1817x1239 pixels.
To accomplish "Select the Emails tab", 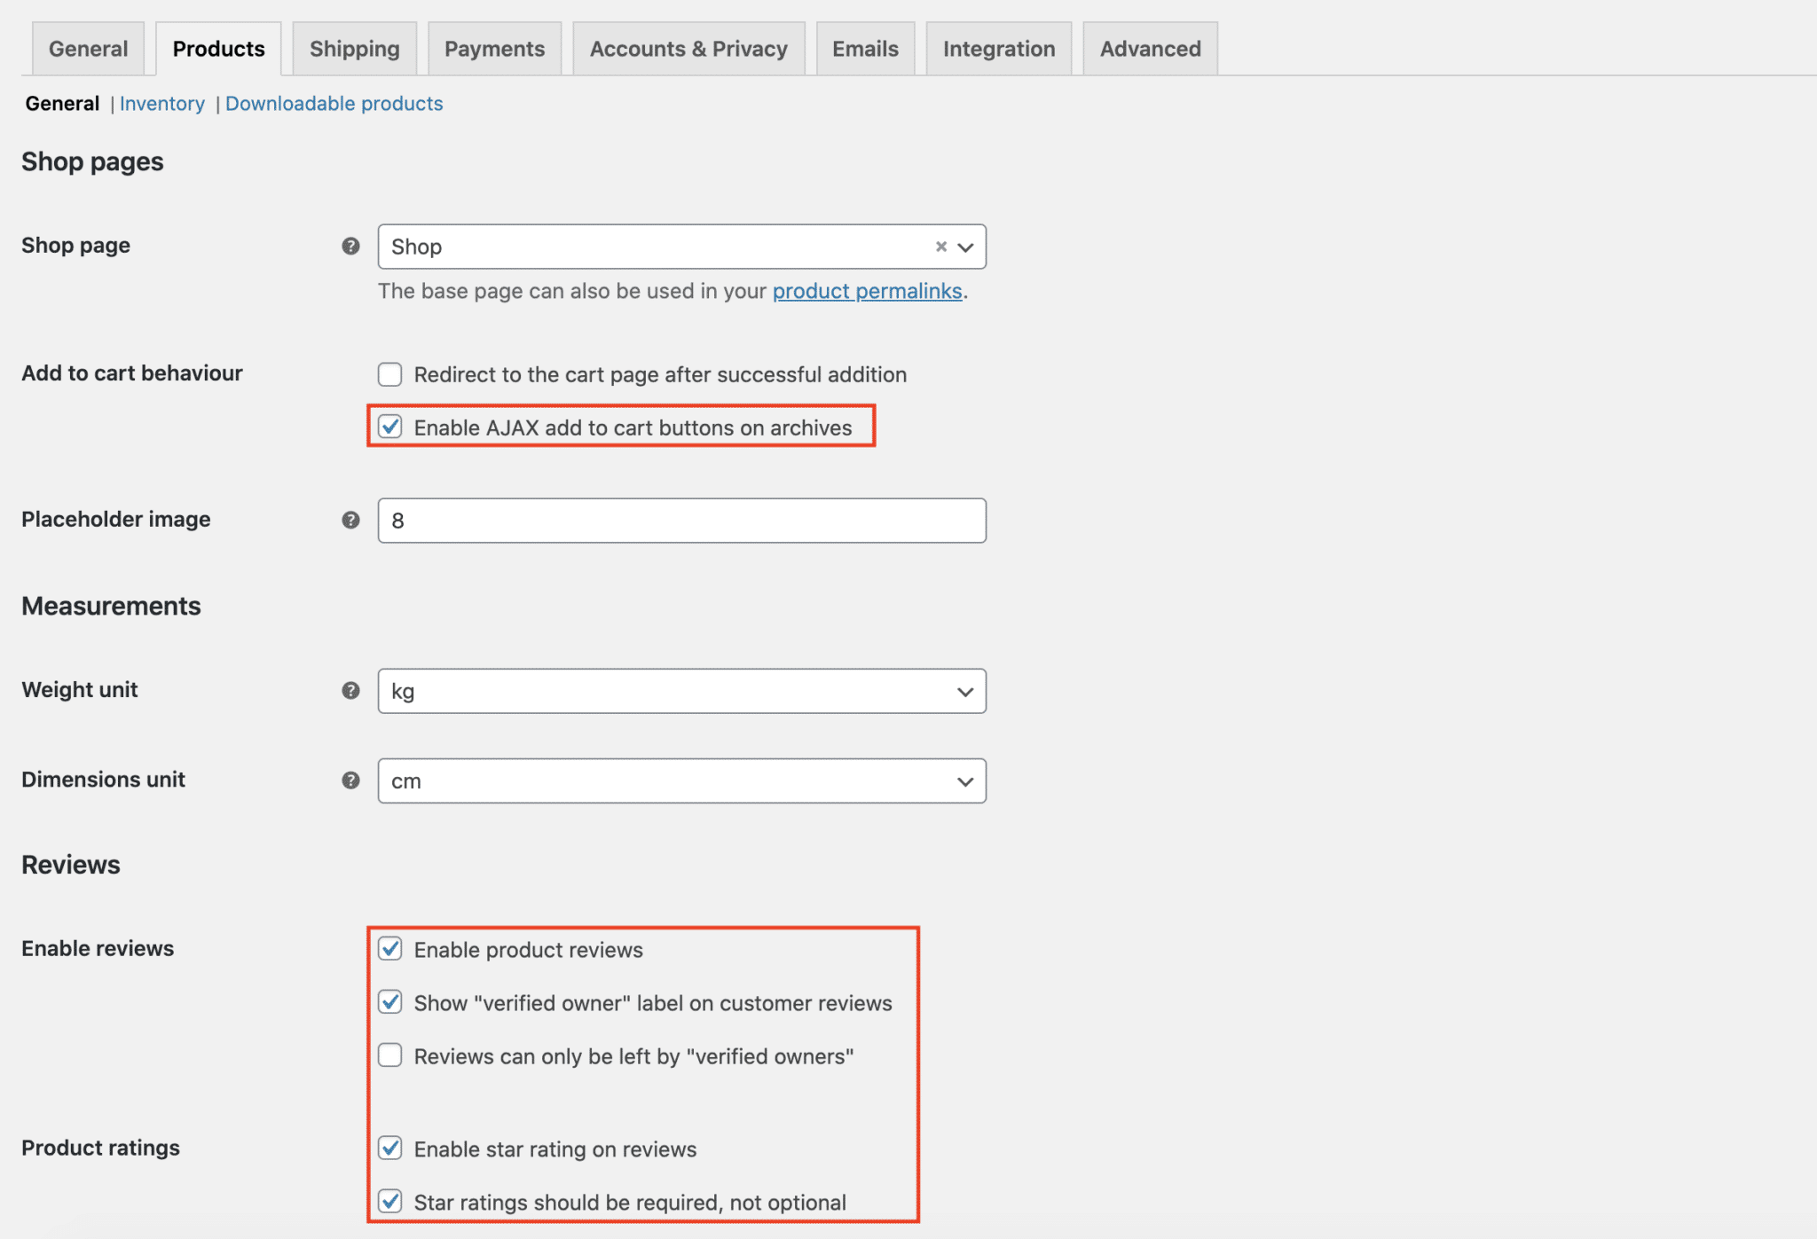I will [x=864, y=48].
